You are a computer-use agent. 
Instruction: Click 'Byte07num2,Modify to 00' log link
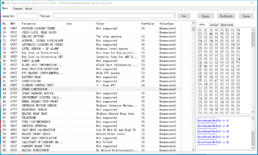pyautogui.click(x=213, y=142)
